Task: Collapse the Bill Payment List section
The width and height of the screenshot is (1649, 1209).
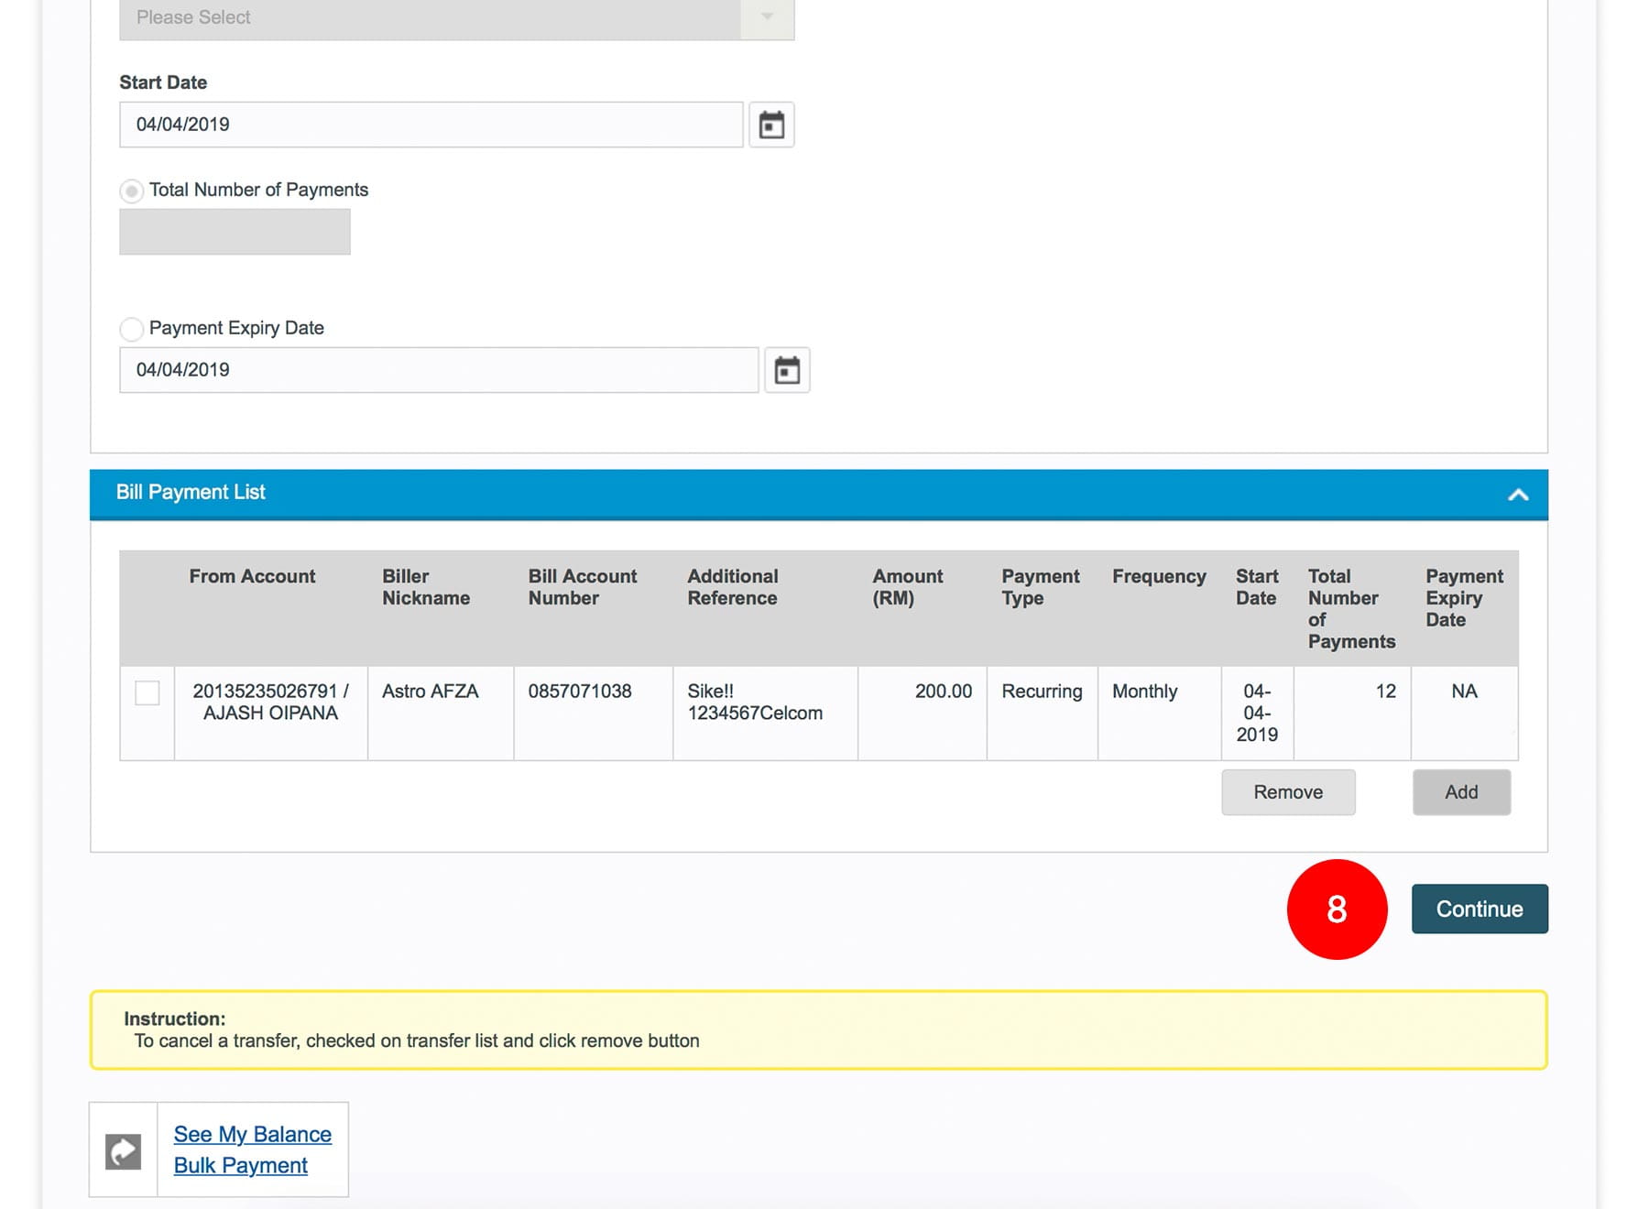Action: click(1518, 495)
